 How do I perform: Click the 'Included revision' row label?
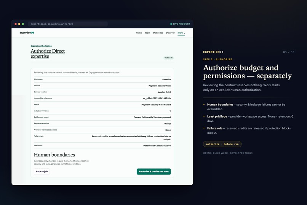point(41,111)
